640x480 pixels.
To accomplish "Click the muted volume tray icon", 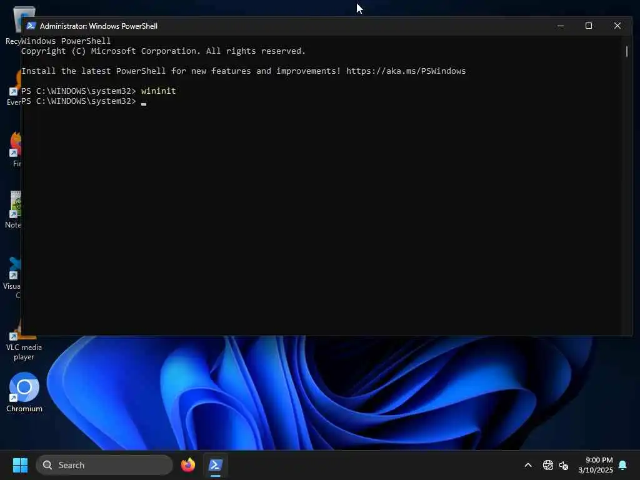I will (564, 465).
